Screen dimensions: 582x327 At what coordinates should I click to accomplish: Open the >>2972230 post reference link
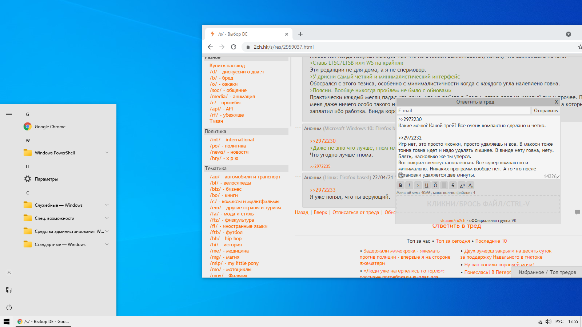(323, 141)
